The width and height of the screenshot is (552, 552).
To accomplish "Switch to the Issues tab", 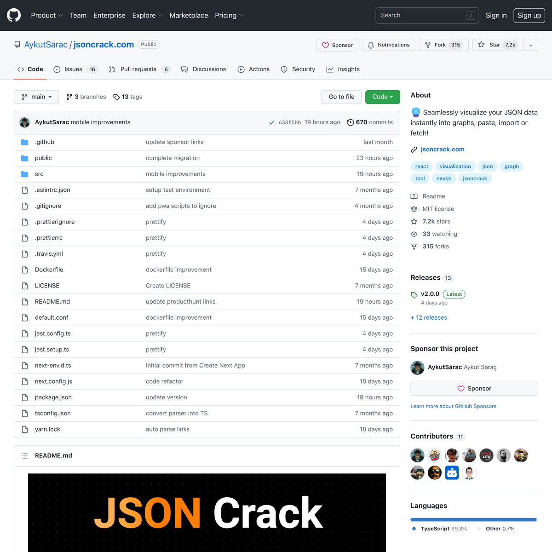I will click(75, 69).
